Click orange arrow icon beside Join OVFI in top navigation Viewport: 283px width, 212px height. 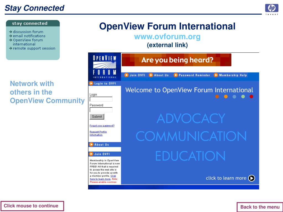click(x=127, y=75)
